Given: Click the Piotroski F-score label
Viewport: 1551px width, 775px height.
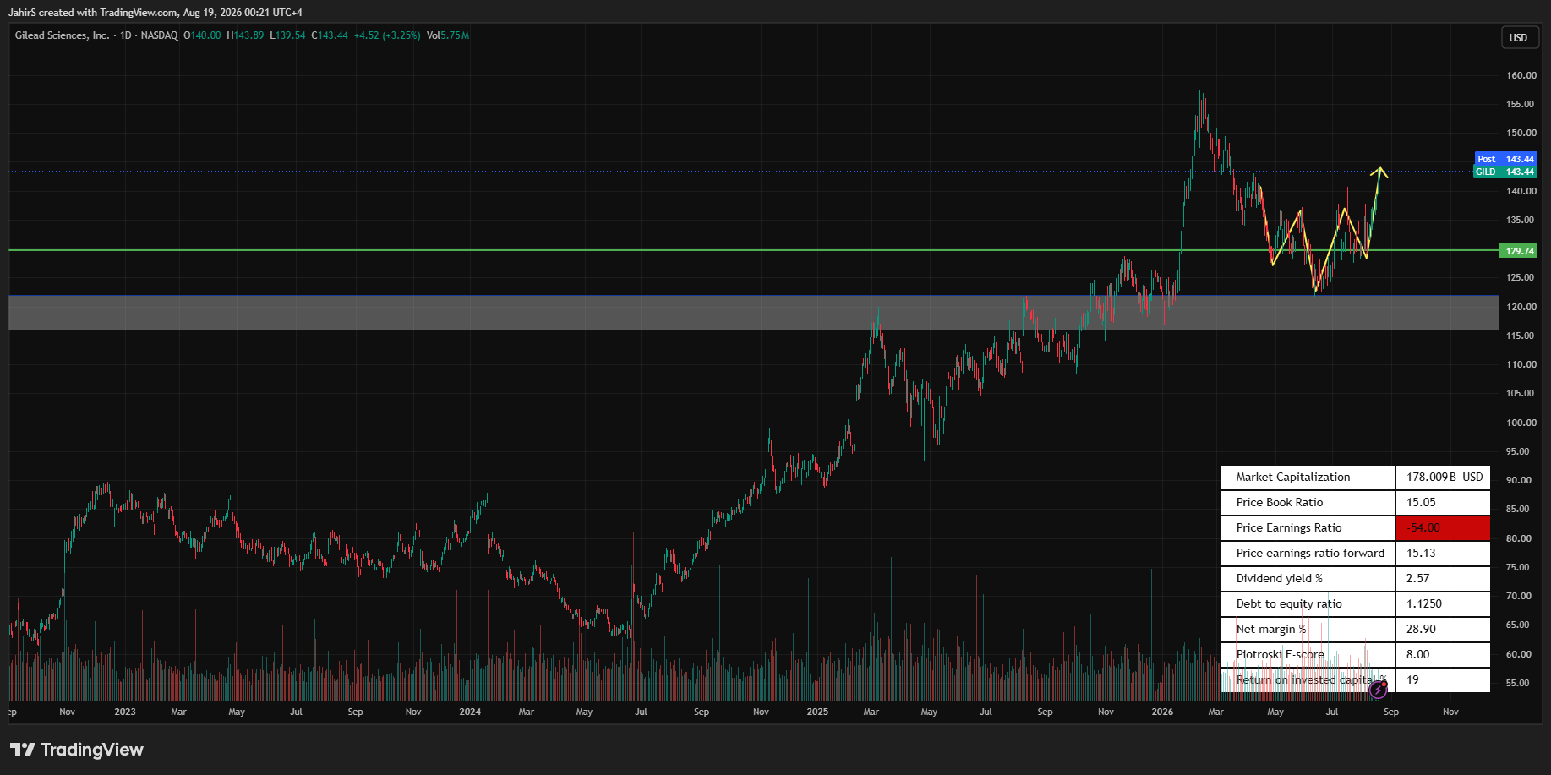Looking at the screenshot, I should pyautogui.click(x=1280, y=654).
